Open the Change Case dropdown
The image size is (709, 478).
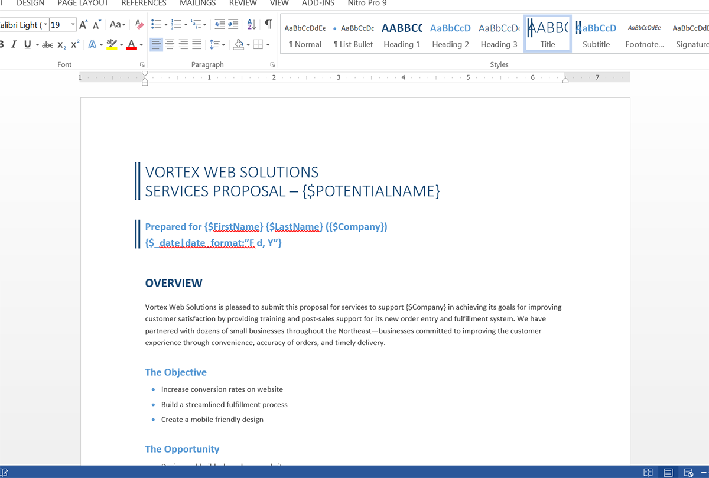(x=116, y=25)
